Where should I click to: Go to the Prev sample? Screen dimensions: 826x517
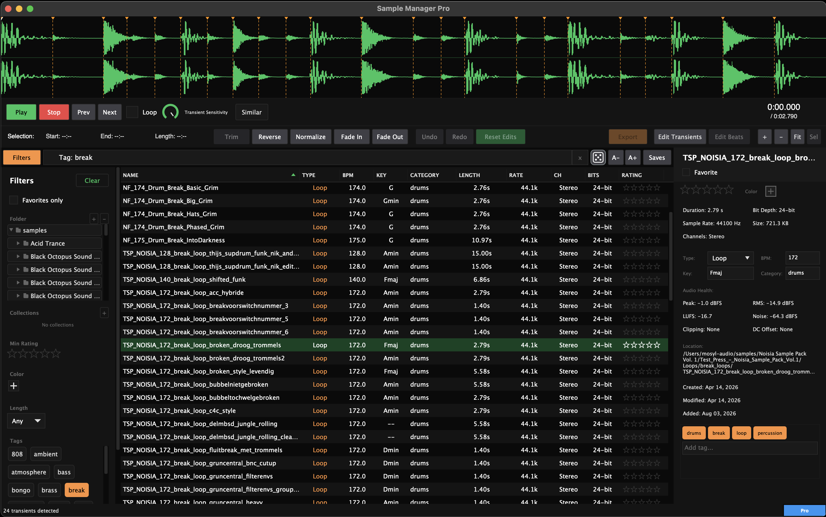[83, 112]
